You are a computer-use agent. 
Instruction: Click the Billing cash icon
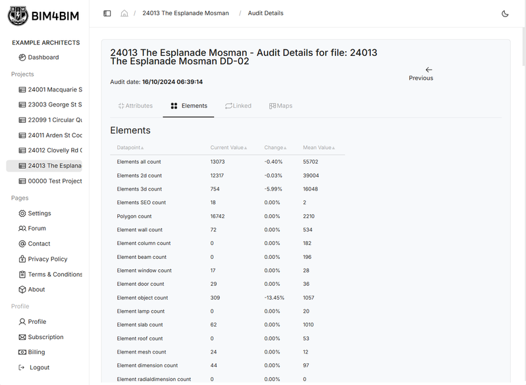(22, 352)
